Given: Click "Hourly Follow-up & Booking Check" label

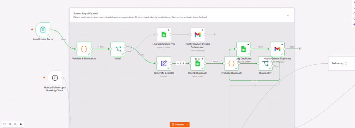Looking at the screenshot, I should (55, 89).
